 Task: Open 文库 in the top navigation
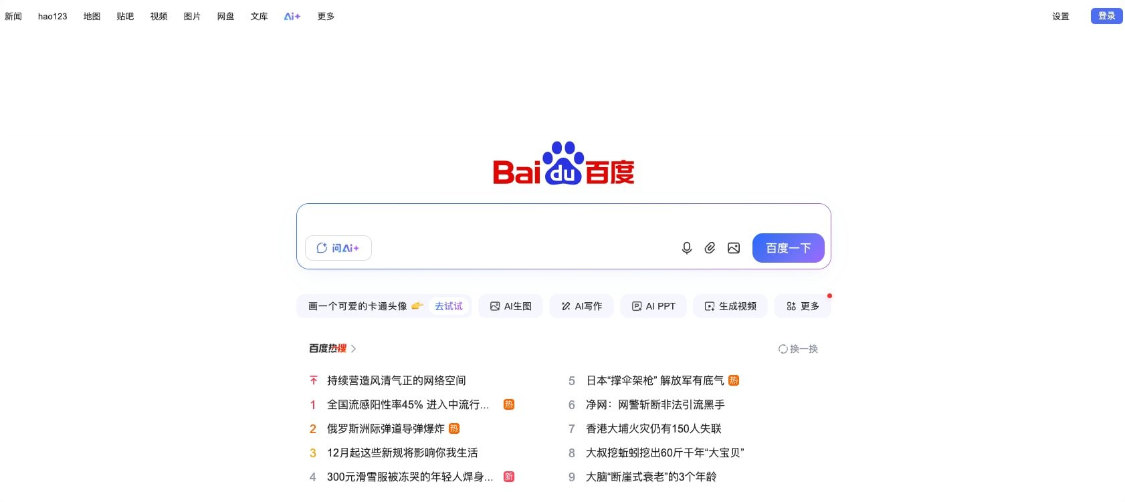(x=259, y=16)
